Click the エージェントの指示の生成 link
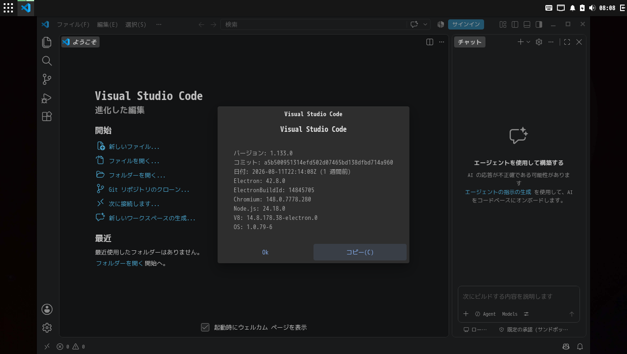Image resolution: width=627 pixels, height=354 pixels. point(498,192)
